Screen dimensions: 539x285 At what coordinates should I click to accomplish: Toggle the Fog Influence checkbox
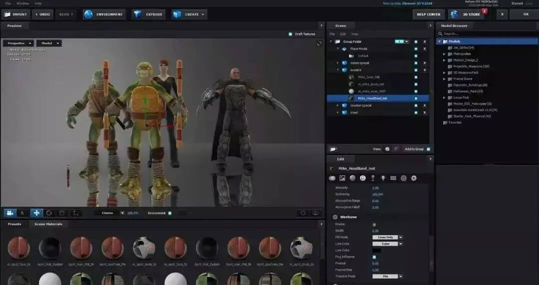(374, 257)
